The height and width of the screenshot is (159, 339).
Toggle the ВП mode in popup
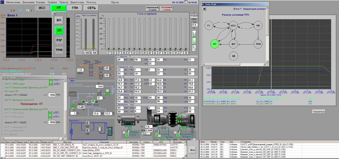(x=59, y=20)
